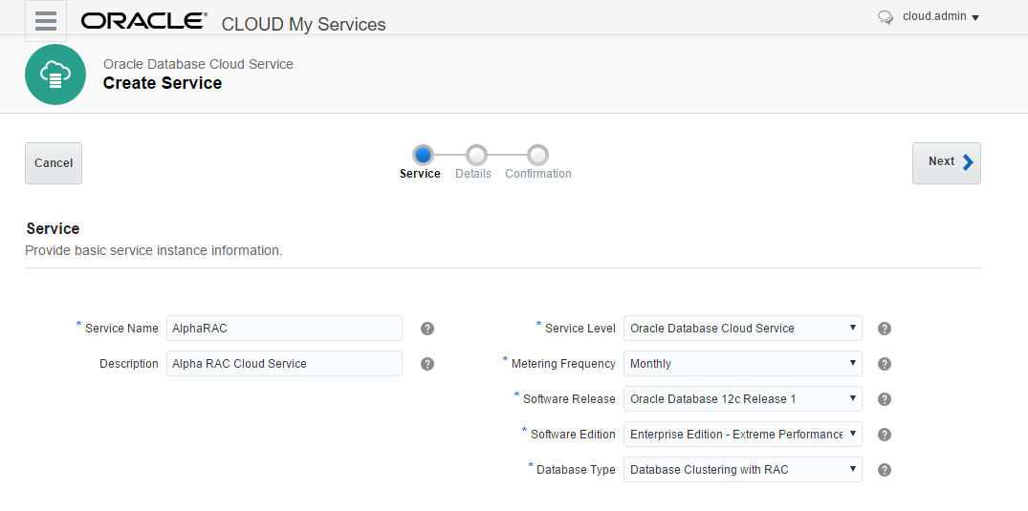Screen dimensions: 1028x511
Task: Click the Service section heading
Action: point(54,228)
